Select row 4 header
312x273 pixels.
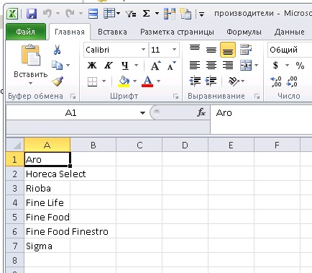(x=15, y=202)
